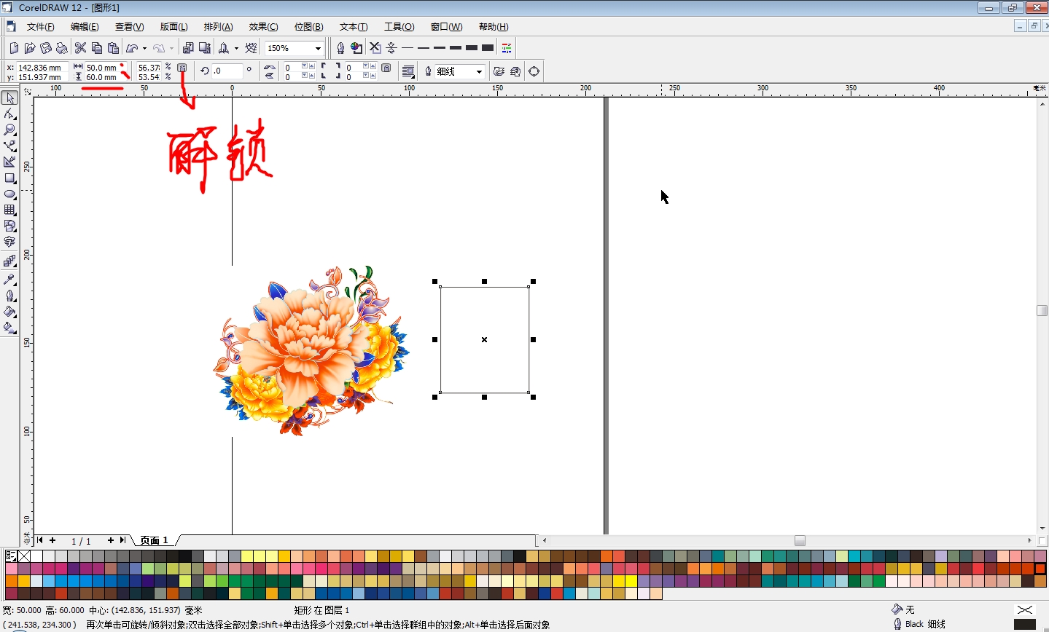Image resolution: width=1049 pixels, height=632 pixels.
Task: Select the Ellipse tool
Action: pyautogui.click(x=9, y=194)
